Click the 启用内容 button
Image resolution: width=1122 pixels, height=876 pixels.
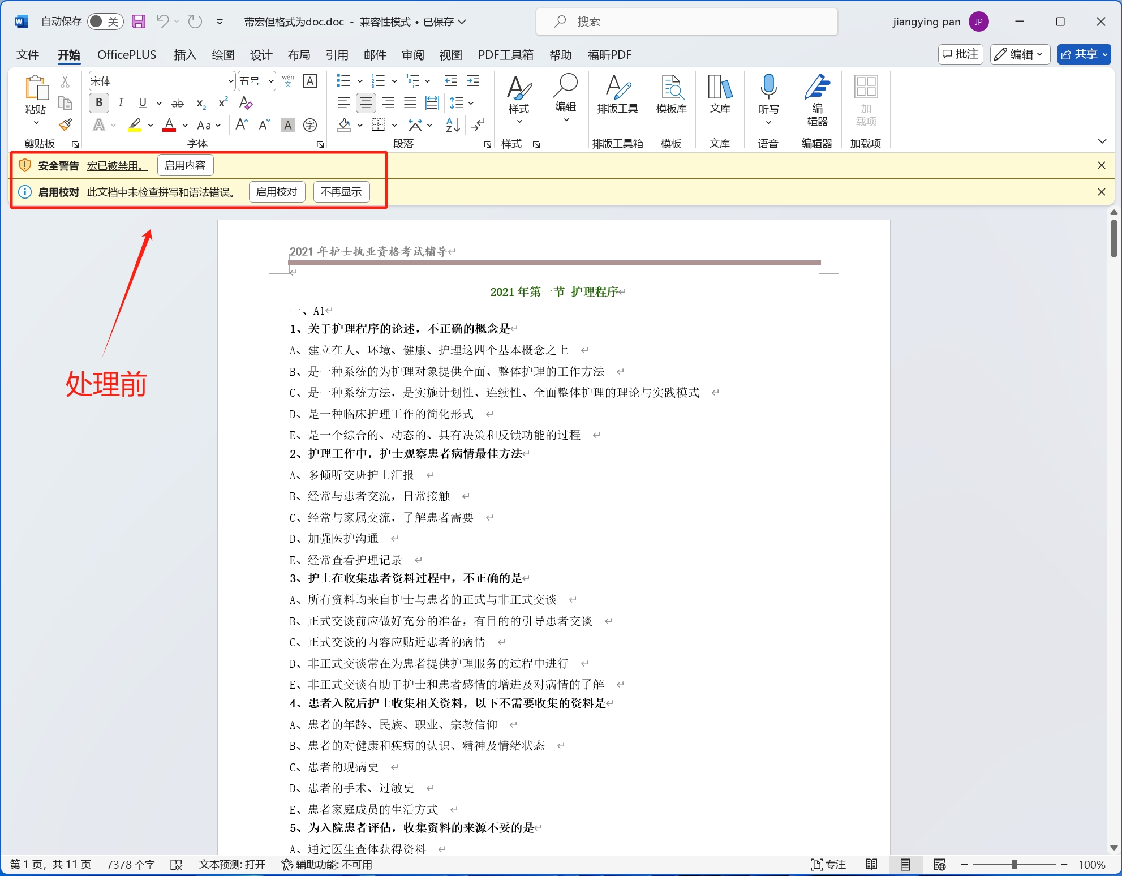coord(185,165)
